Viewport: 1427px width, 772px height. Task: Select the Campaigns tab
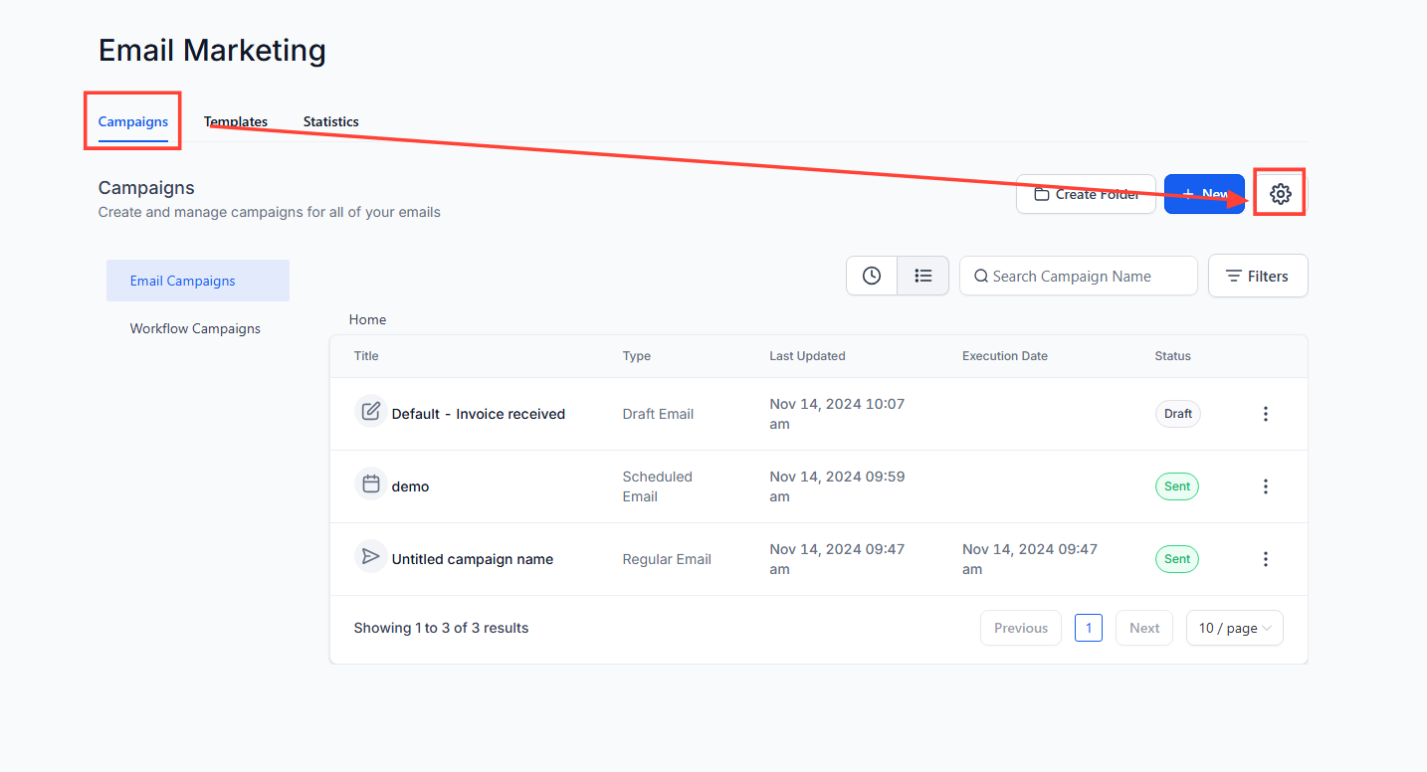(x=133, y=121)
